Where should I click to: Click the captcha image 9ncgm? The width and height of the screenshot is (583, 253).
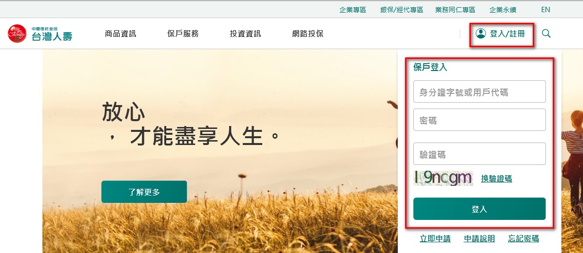[x=443, y=179]
